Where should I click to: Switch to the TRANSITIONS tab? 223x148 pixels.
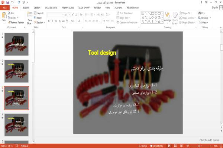coord(51,8)
